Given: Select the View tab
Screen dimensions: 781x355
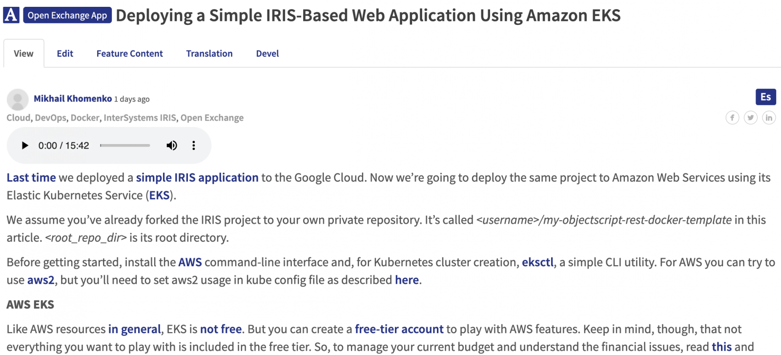Looking at the screenshot, I should pos(23,53).
